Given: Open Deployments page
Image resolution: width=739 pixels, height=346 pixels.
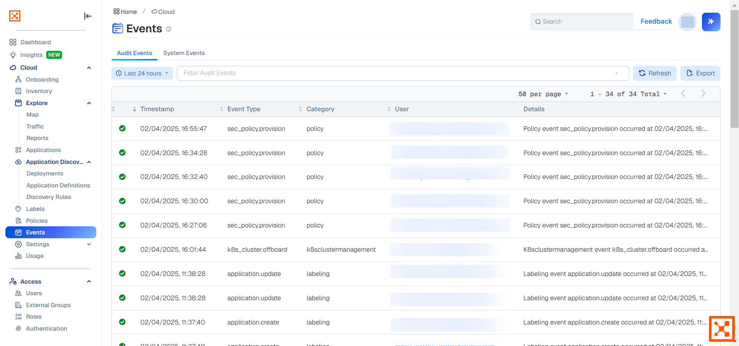Looking at the screenshot, I should [45, 174].
